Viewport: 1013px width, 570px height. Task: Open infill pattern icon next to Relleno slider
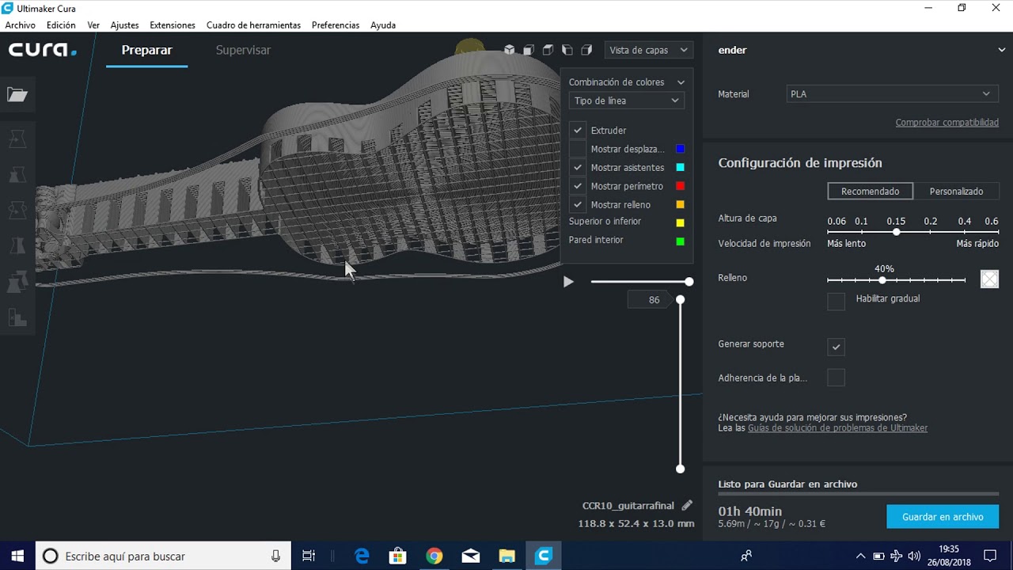click(989, 279)
